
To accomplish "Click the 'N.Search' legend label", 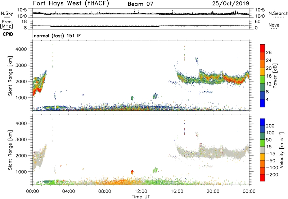I will click(278, 13).
